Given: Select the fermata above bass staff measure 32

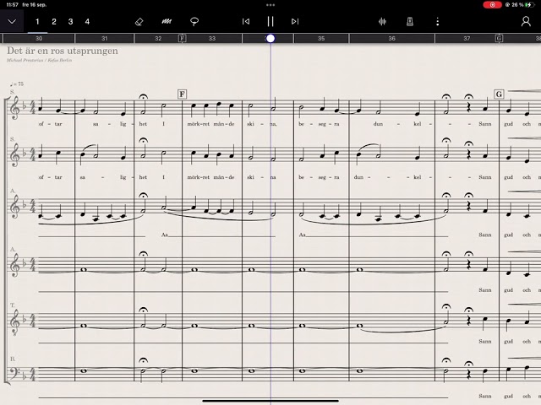Looking at the screenshot, I should pyautogui.click(x=143, y=360).
